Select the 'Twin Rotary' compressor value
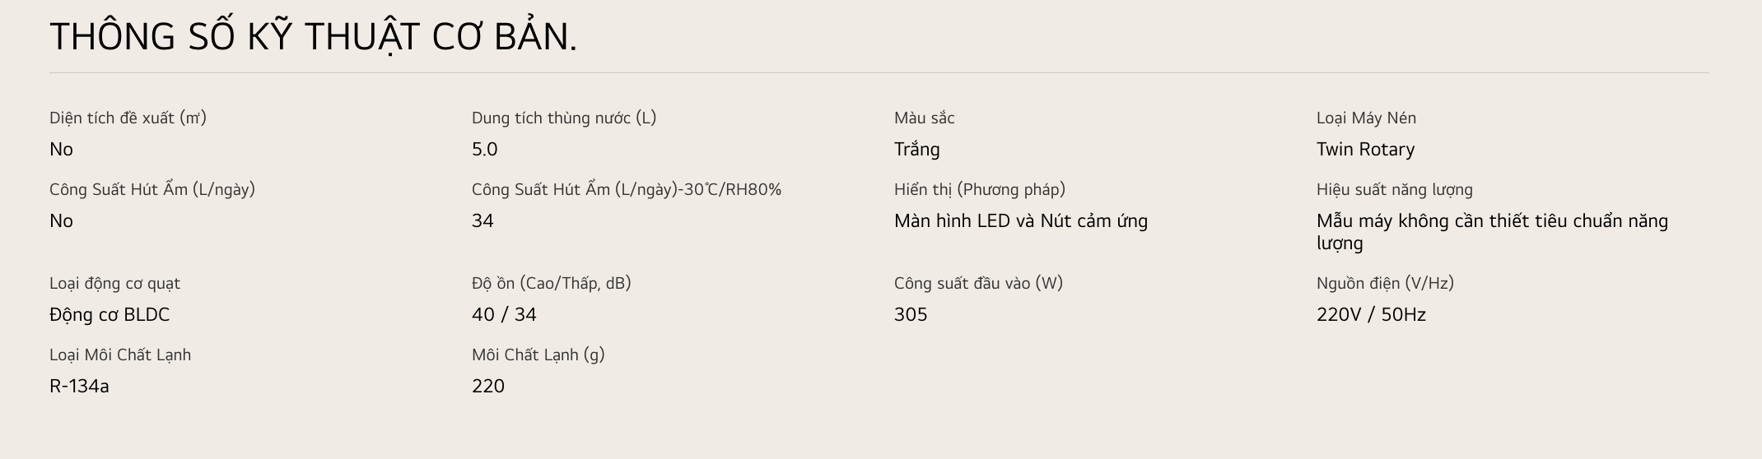 click(1365, 150)
